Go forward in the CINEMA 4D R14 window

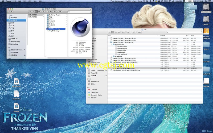click(12, 12)
